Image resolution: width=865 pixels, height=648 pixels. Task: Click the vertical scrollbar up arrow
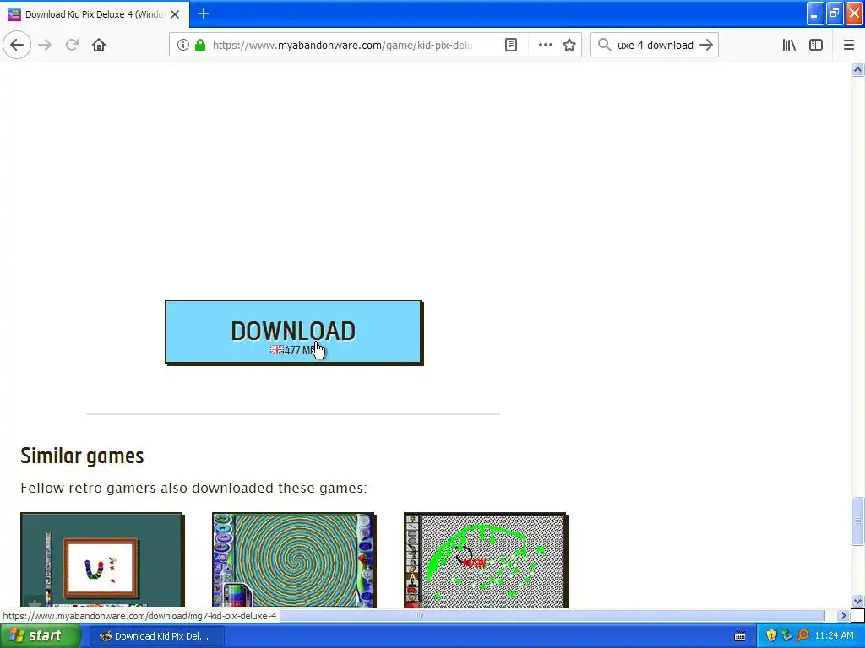[x=857, y=69]
